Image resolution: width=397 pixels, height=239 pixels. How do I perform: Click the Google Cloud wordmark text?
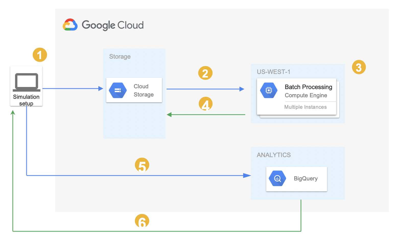click(x=113, y=25)
